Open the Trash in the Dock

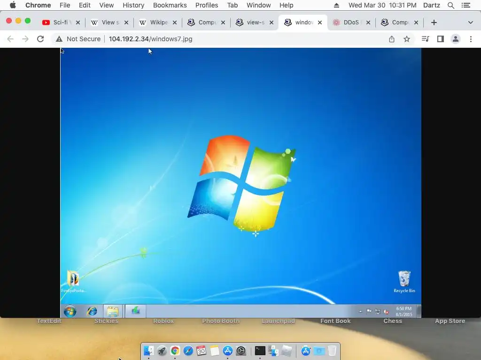coord(332,351)
